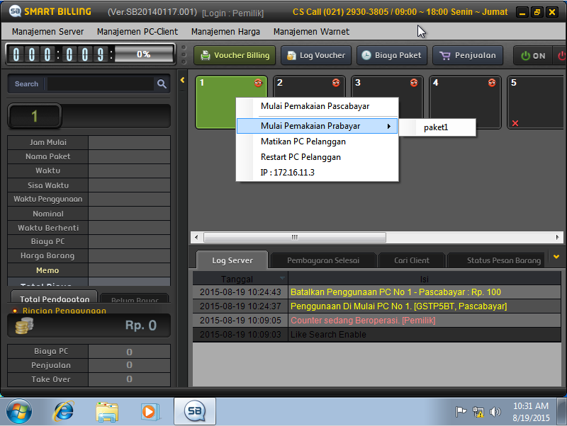Image resolution: width=567 pixels, height=426 pixels.
Task: Choose Matikan PC Pelanggan
Action: (317, 142)
